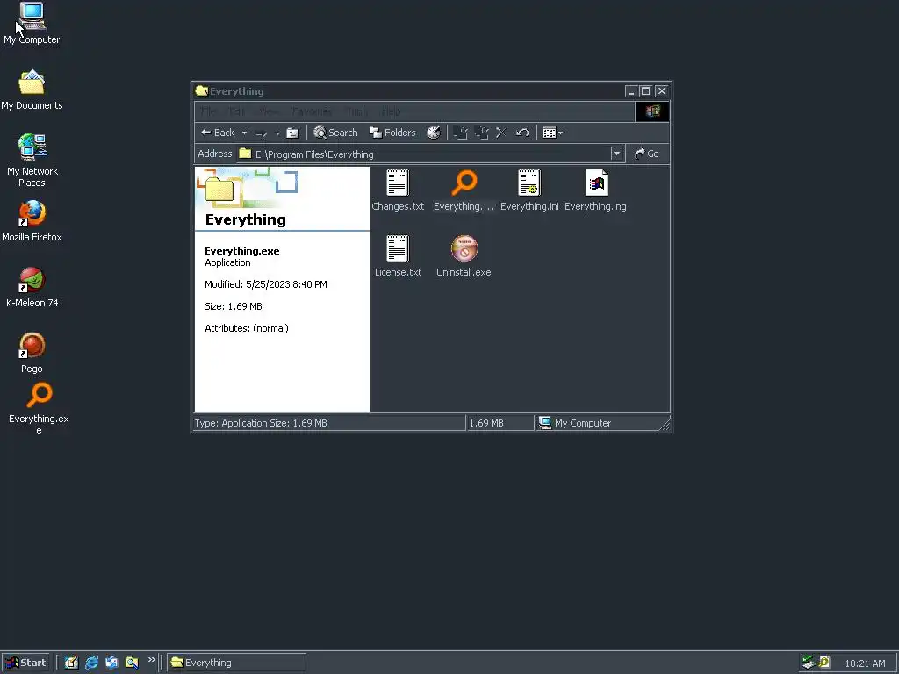Click the search folder quick launch icon
The width and height of the screenshot is (899, 674).
tap(132, 663)
